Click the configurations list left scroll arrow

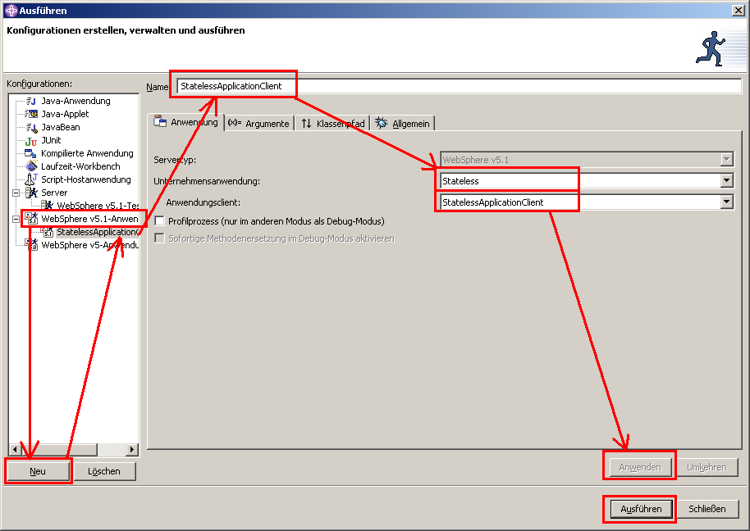(x=15, y=449)
